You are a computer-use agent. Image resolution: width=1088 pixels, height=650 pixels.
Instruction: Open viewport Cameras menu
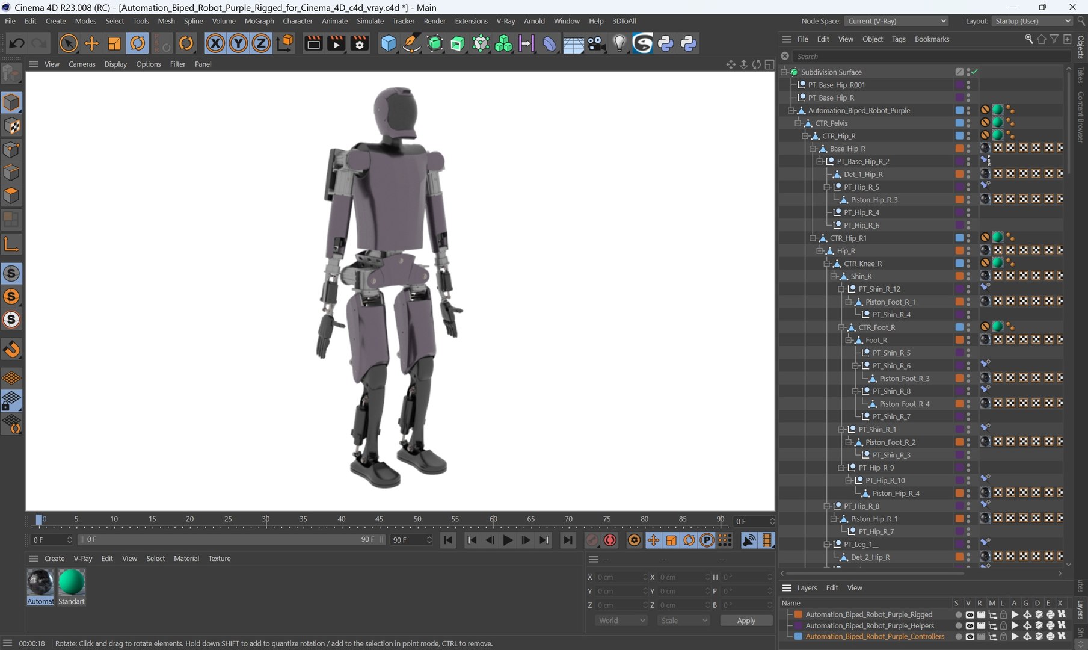pyautogui.click(x=82, y=64)
